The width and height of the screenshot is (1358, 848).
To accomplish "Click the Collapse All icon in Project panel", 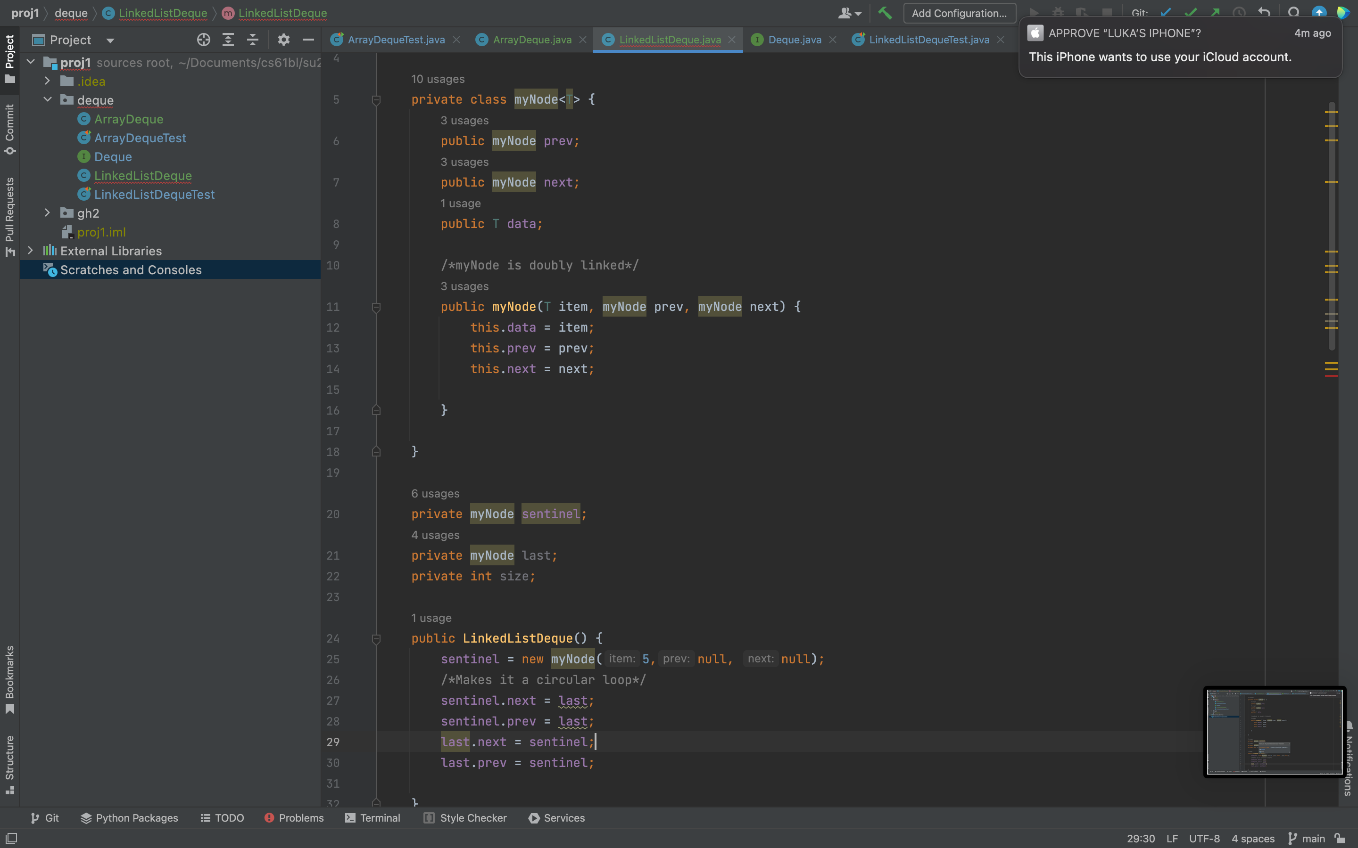I will tap(253, 40).
